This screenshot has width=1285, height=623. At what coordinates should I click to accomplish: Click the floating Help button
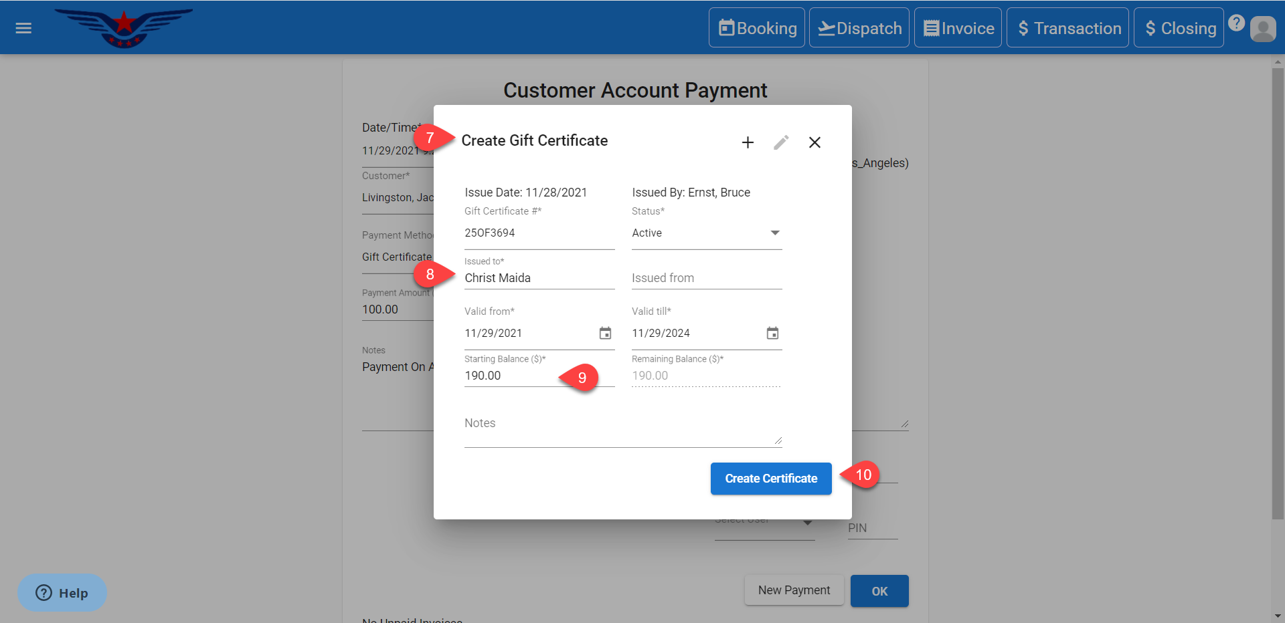62,593
